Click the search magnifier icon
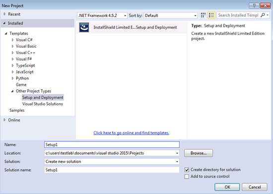The width and height of the screenshot is (273, 194). (263, 15)
